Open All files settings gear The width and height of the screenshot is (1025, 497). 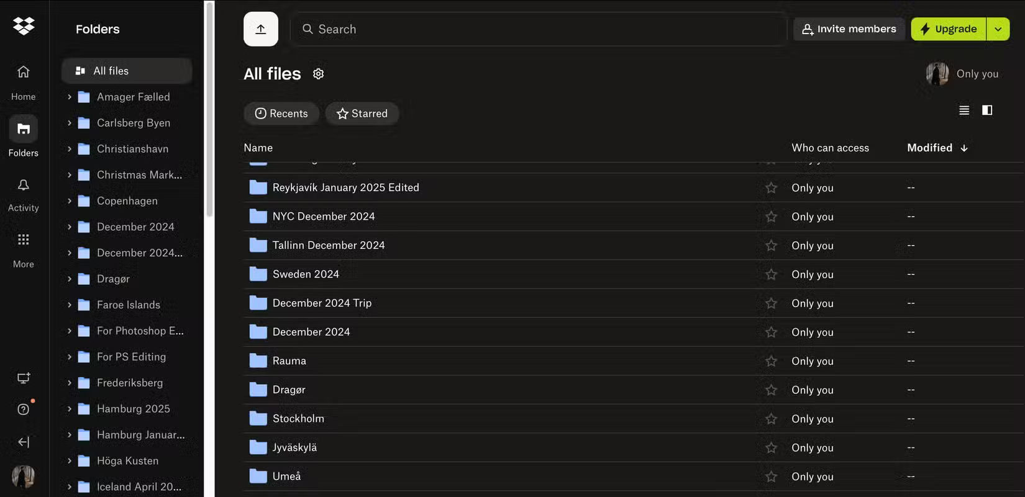tap(319, 74)
